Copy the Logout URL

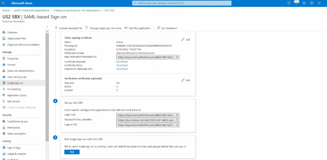[x=177, y=125]
